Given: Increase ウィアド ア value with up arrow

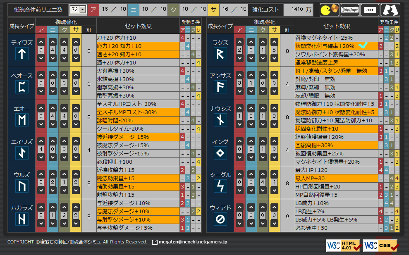Looking at the screenshot, I should (239, 207).
